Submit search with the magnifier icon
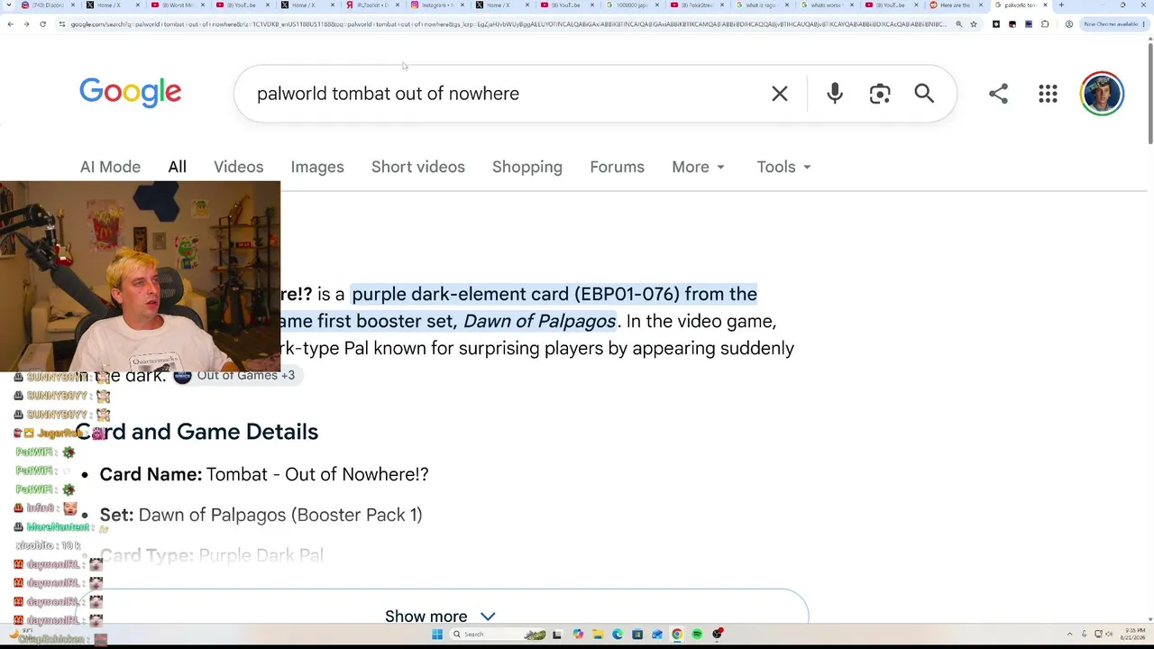The height and width of the screenshot is (649, 1154). pyautogui.click(x=924, y=94)
